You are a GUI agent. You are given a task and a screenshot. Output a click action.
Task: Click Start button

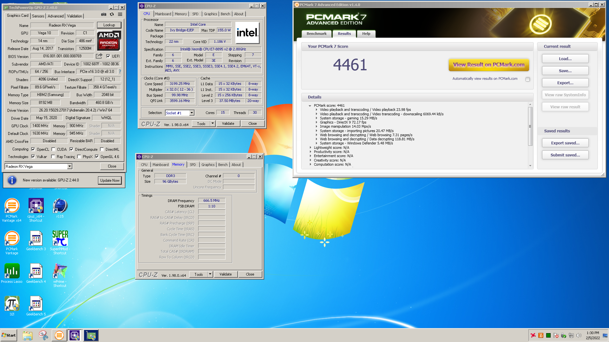[9, 335]
